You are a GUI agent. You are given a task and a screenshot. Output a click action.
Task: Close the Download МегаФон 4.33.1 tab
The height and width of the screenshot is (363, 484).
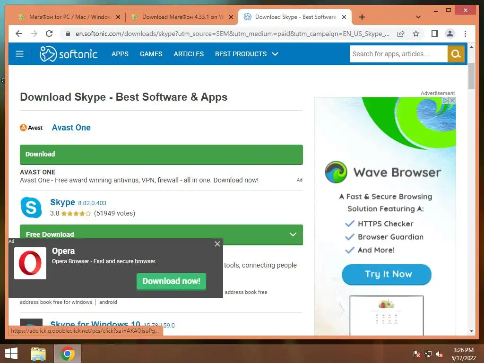tap(231, 17)
